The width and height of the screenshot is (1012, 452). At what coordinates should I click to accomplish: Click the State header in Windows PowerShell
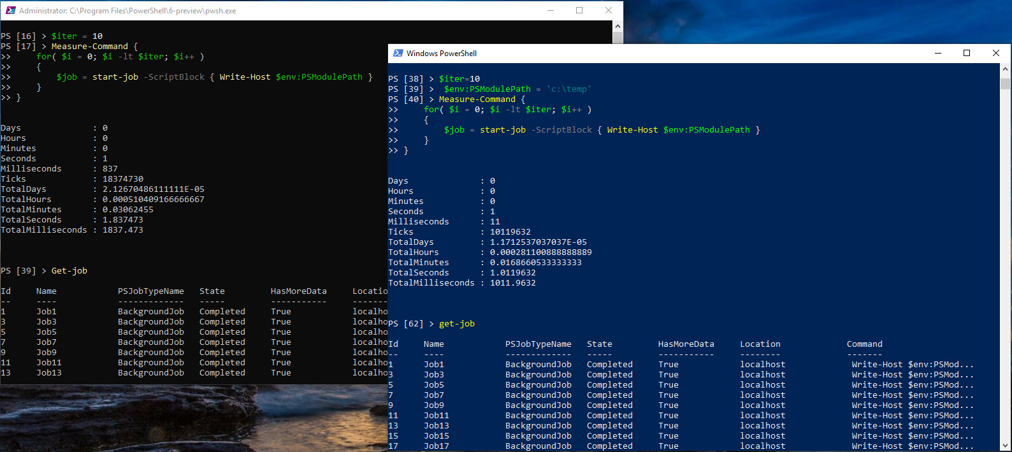coord(600,344)
